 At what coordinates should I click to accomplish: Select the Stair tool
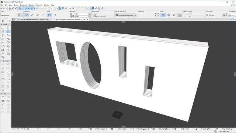pyautogui.click(x=8, y=39)
